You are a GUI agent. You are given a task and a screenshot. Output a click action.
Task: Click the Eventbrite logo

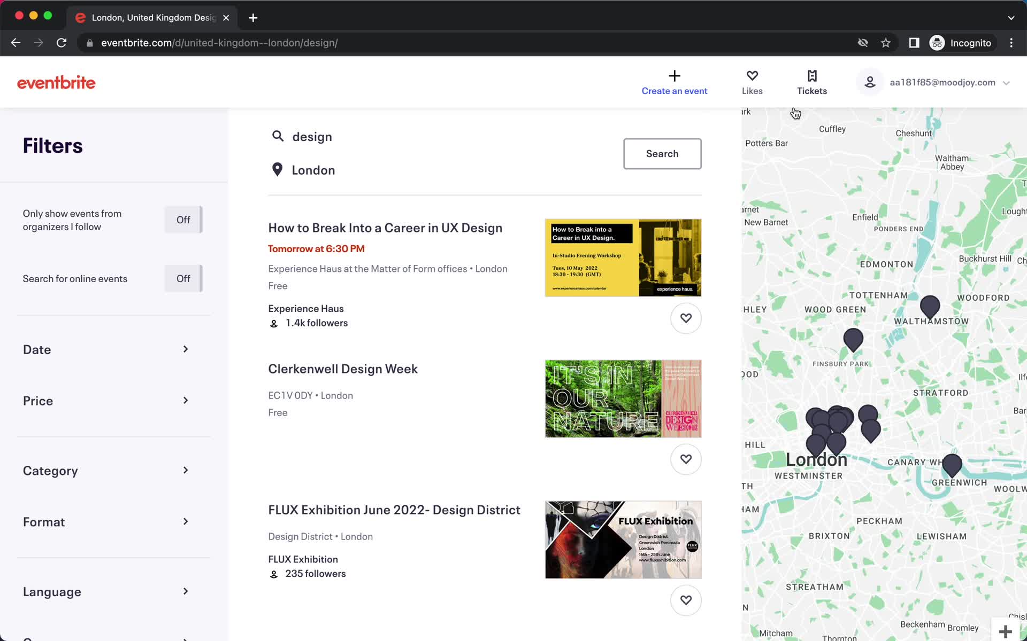pos(56,83)
